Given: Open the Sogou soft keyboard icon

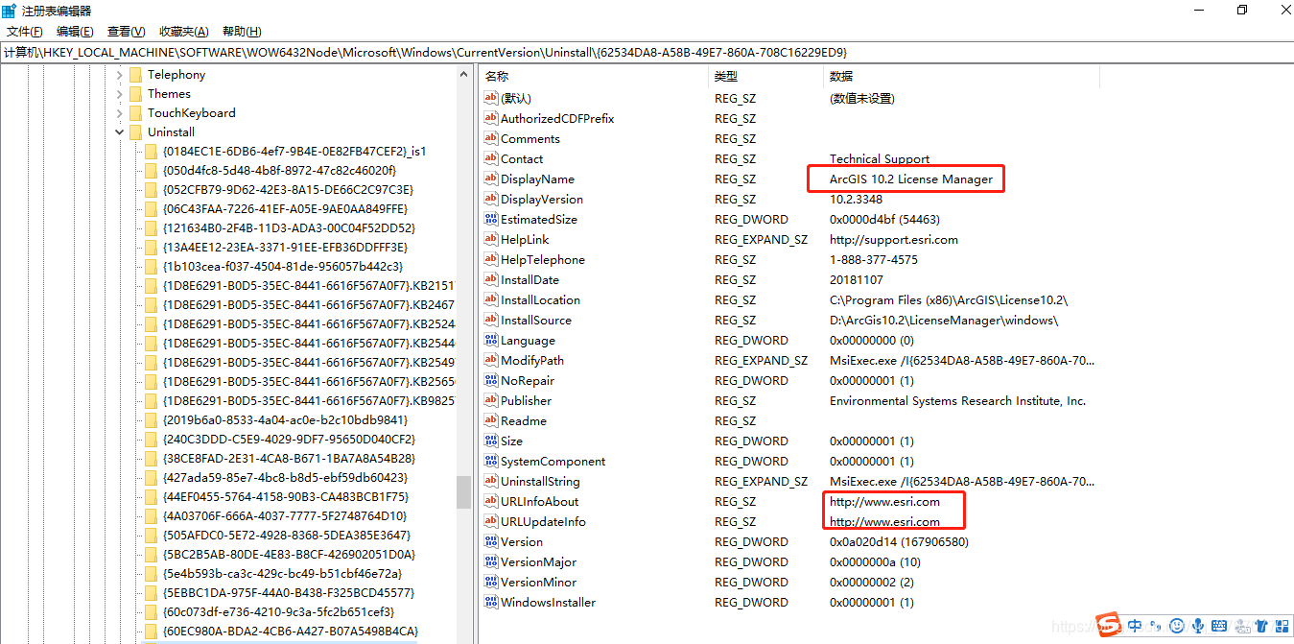Looking at the screenshot, I should coord(1219,626).
